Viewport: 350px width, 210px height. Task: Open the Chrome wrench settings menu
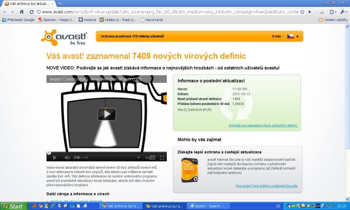343,12
